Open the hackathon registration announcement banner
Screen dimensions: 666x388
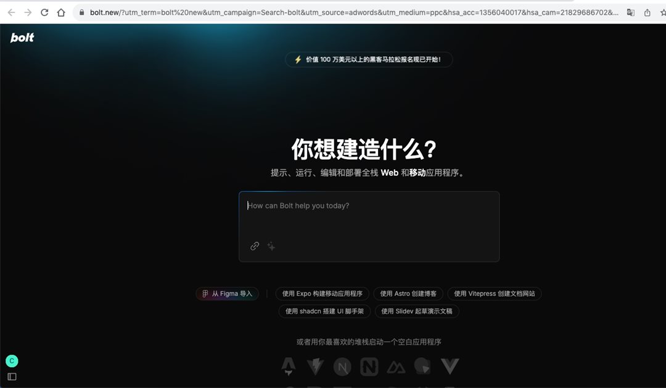click(369, 59)
